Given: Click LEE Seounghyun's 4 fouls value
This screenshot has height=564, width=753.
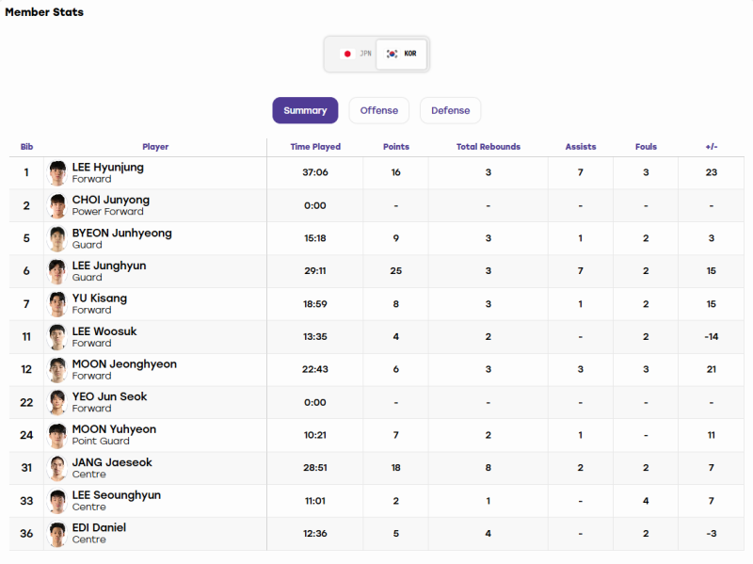Looking at the screenshot, I should click(x=646, y=501).
